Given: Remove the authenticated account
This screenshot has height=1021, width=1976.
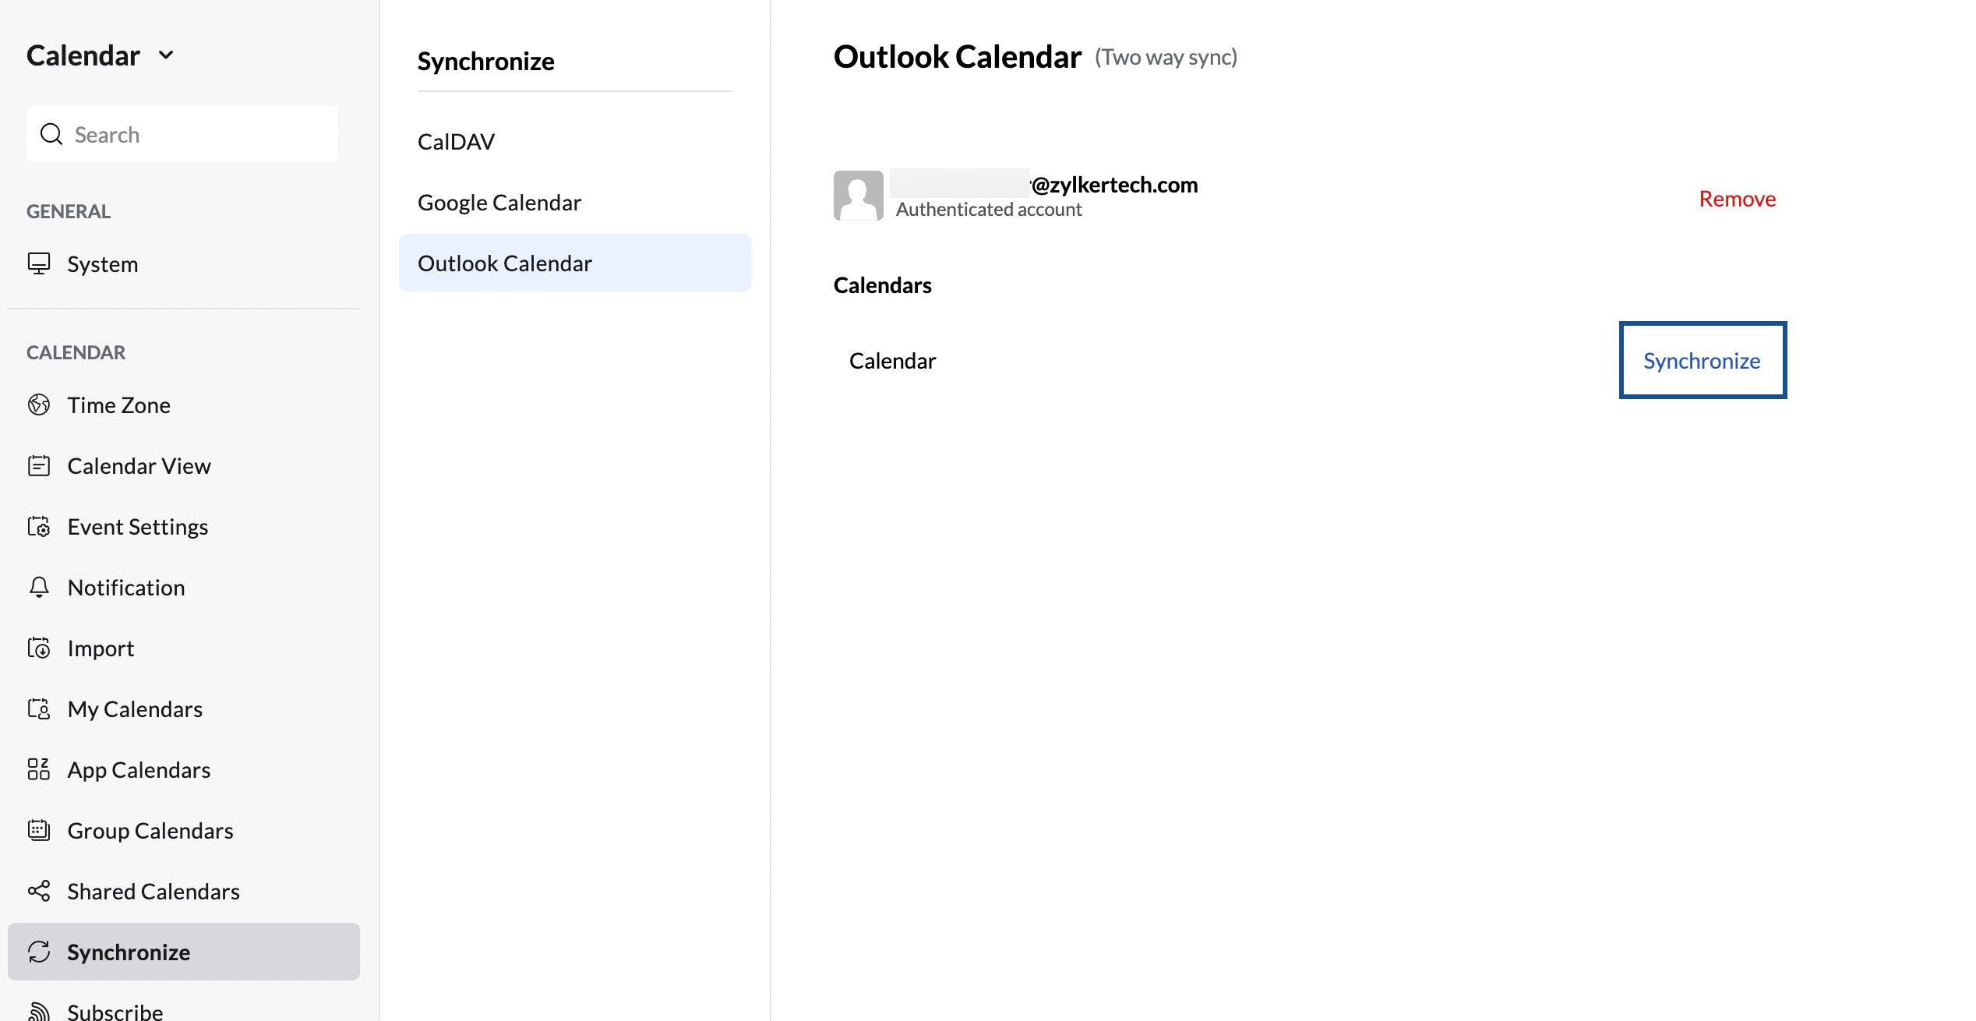Looking at the screenshot, I should (1738, 199).
